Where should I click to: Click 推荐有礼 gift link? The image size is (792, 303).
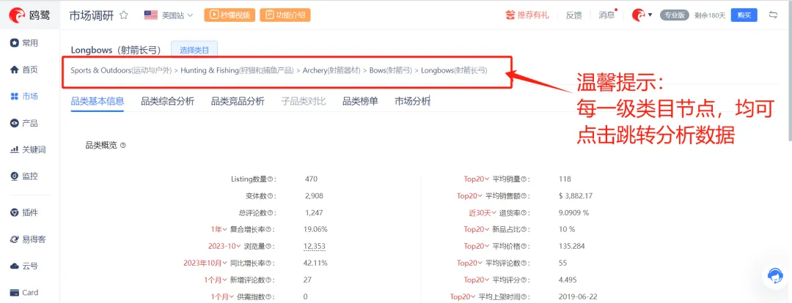point(527,15)
